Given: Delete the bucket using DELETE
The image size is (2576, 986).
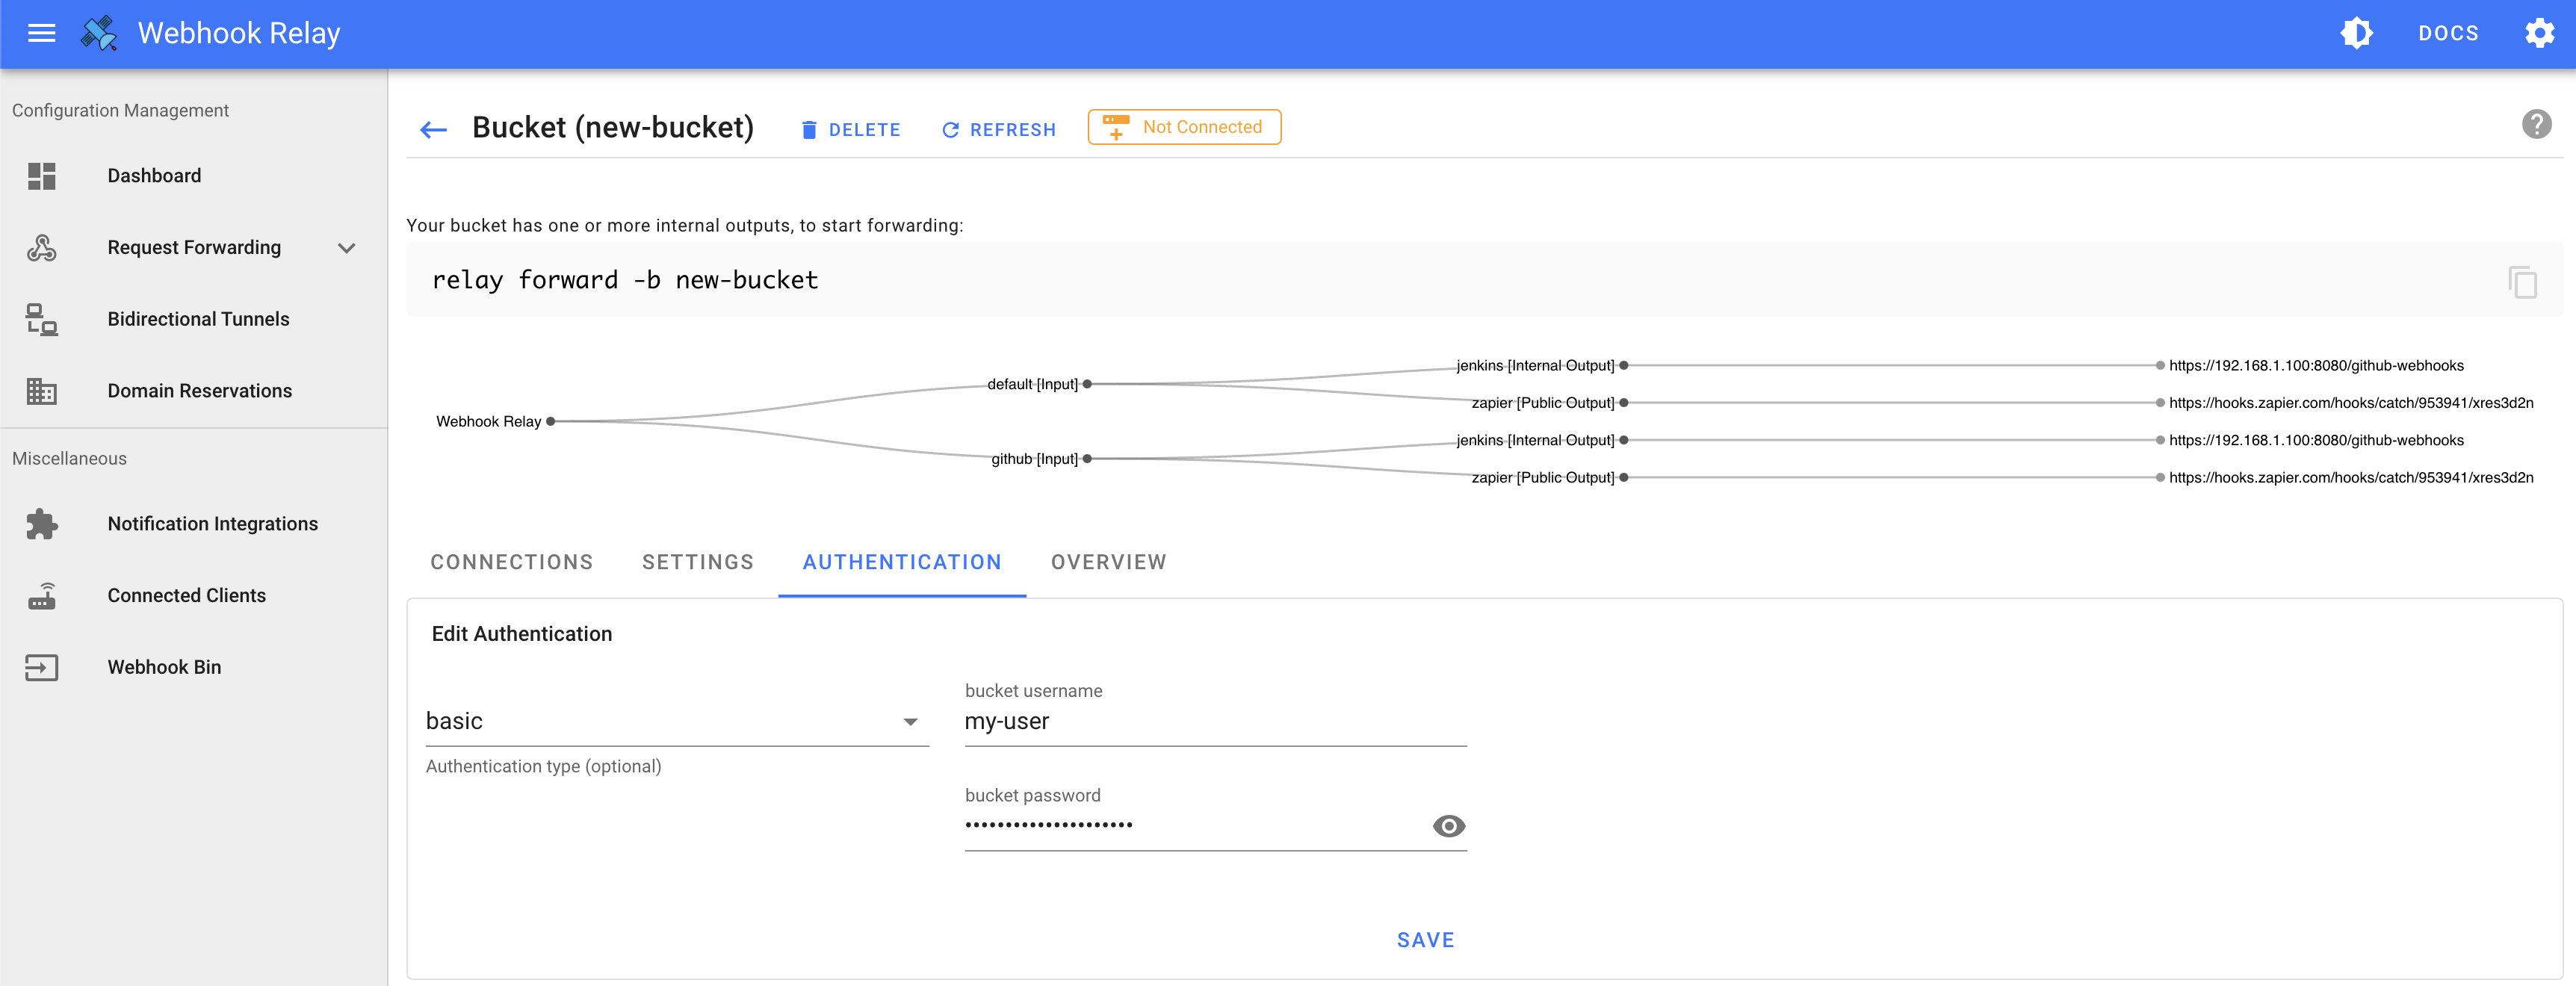Looking at the screenshot, I should tap(851, 129).
